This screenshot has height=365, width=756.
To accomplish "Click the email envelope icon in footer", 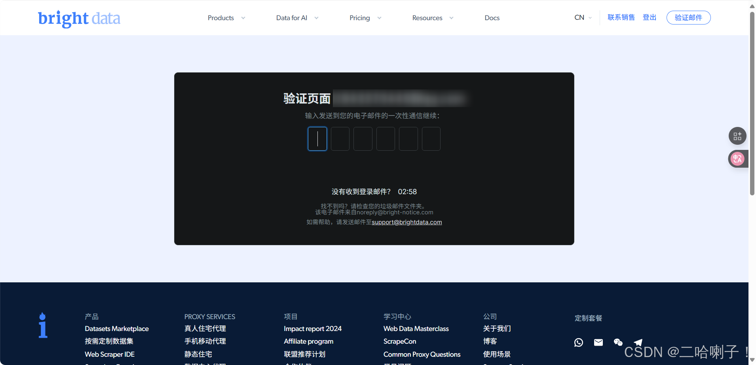I will click(x=598, y=342).
